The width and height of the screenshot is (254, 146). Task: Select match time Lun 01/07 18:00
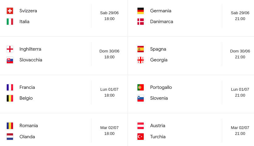point(109,92)
